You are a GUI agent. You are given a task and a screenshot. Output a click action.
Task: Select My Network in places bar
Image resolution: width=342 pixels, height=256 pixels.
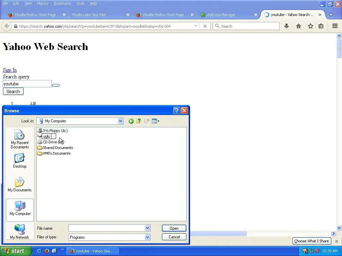click(20, 232)
